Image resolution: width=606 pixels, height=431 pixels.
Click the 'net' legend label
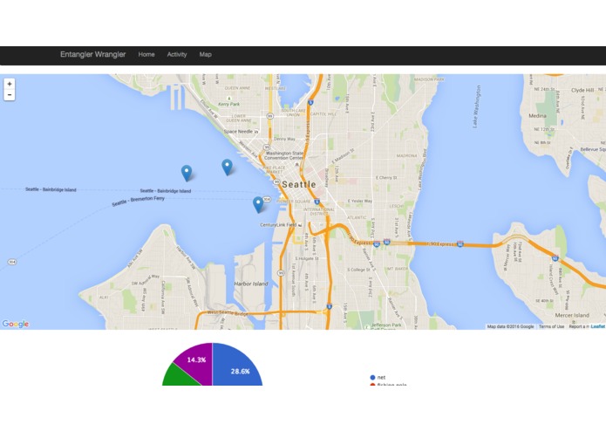381,377
